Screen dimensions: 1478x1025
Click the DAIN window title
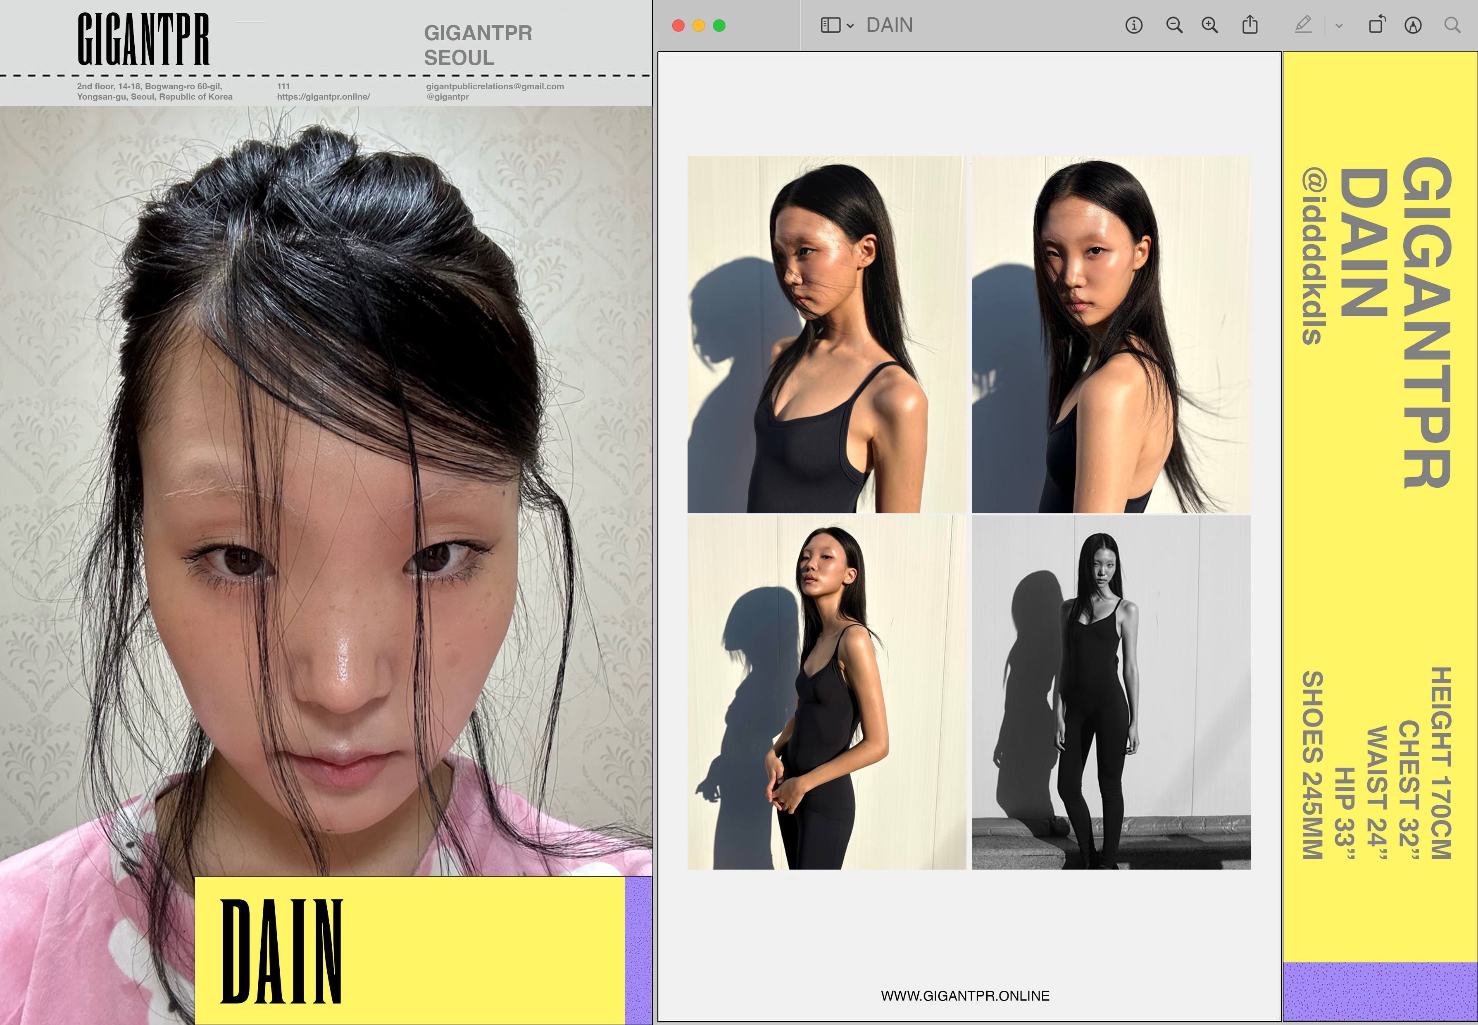[889, 26]
